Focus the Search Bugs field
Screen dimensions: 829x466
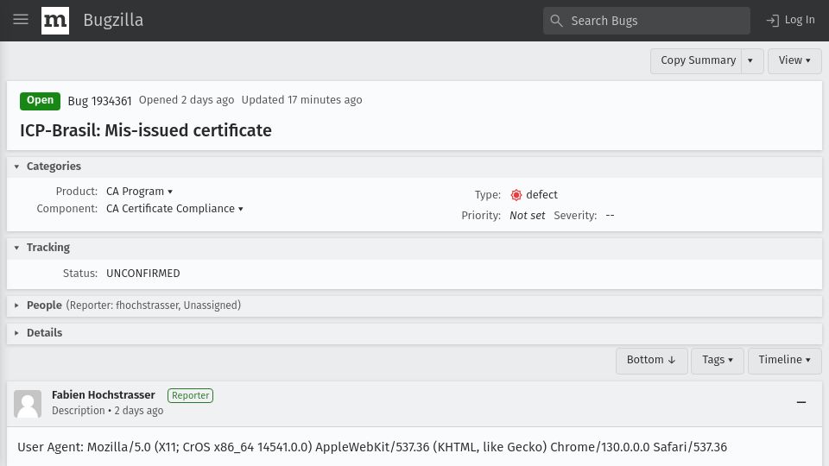tap(647, 21)
